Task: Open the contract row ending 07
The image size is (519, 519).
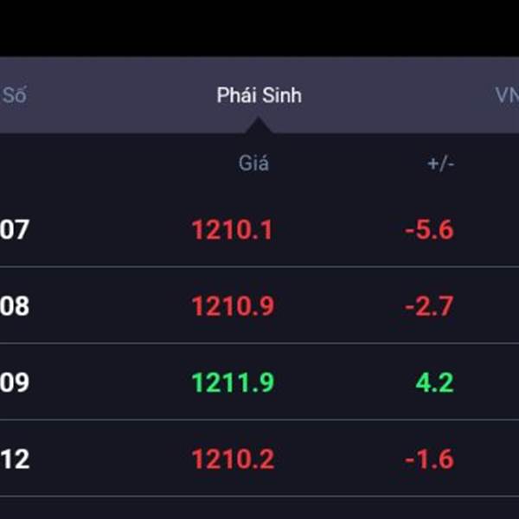Action: (259, 229)
